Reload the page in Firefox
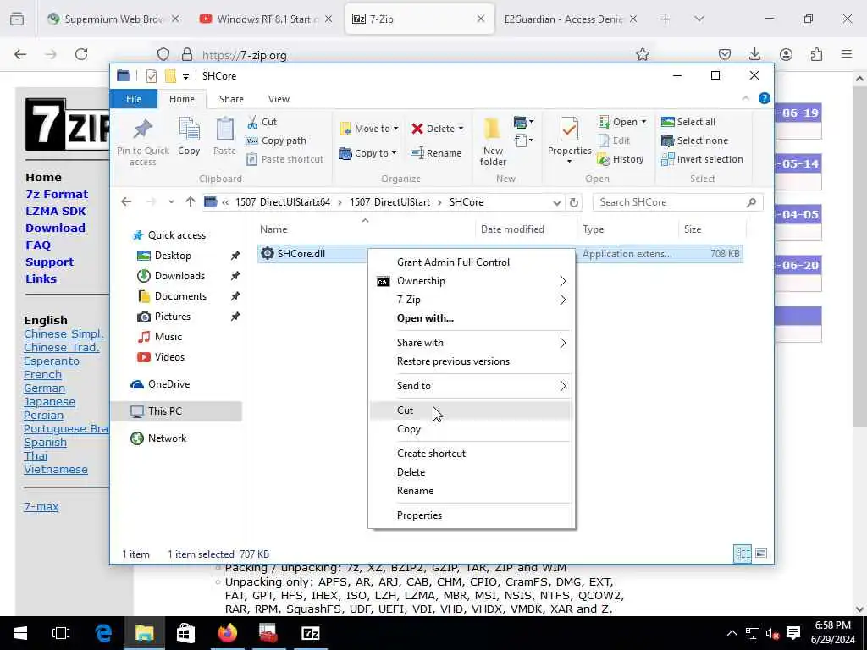867x650 pixels. (81, 54)
